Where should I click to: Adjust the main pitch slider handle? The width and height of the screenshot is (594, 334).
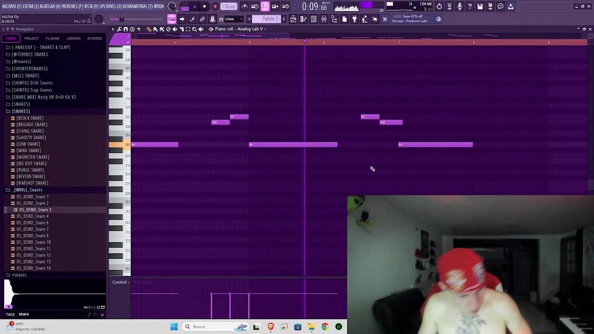122,19
